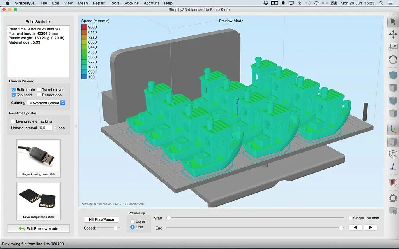The height and width of the screenshot is (249, 399).
Task: Enable solid model rendering icon
Action: (393, 142)
